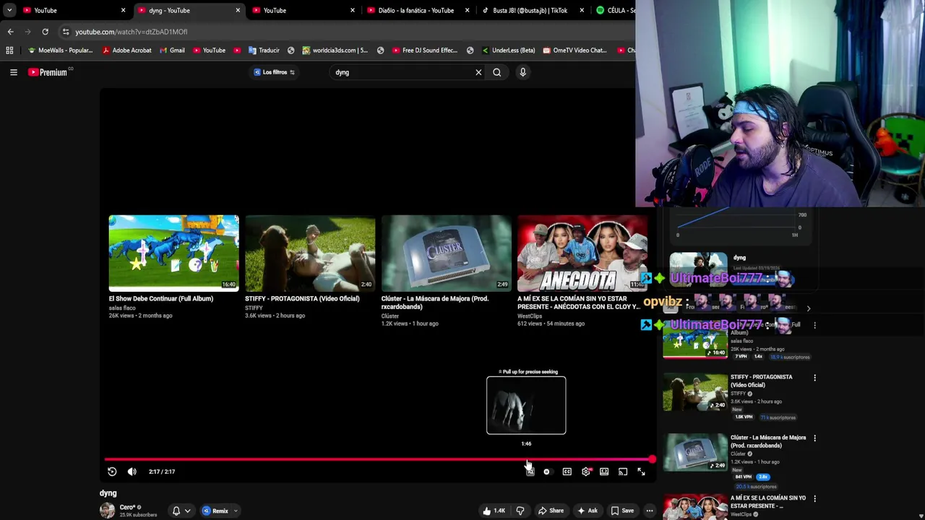This screenshot has width=925, height=520.
Task: Go back in the browser
Action: pos(10,32)
